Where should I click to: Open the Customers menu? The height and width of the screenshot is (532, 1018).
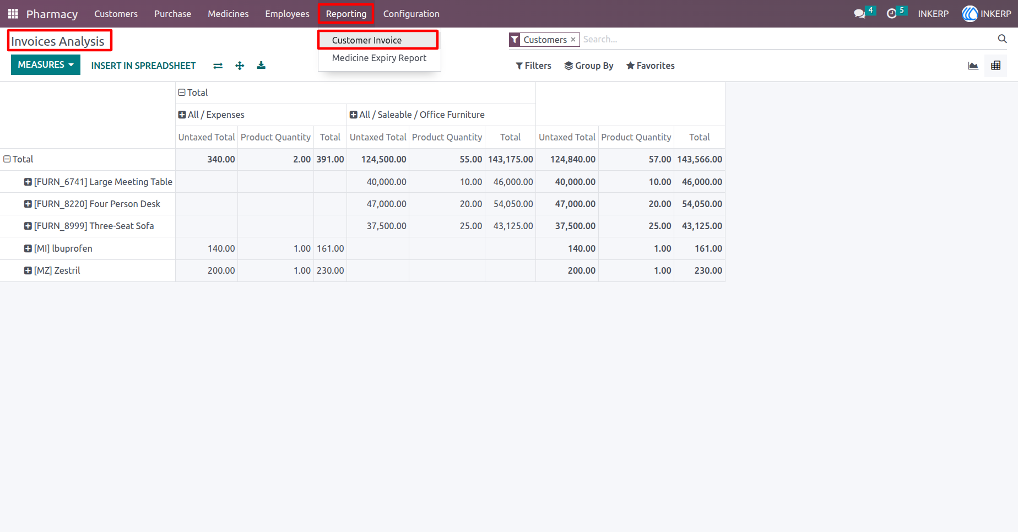[116, 14]
